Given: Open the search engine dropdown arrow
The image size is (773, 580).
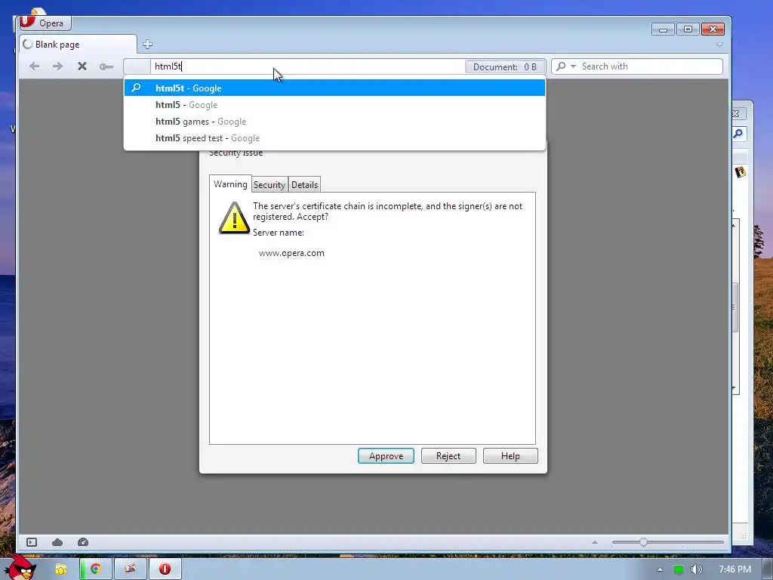Looking at the screenshot, I should click(x=574, y=66).
